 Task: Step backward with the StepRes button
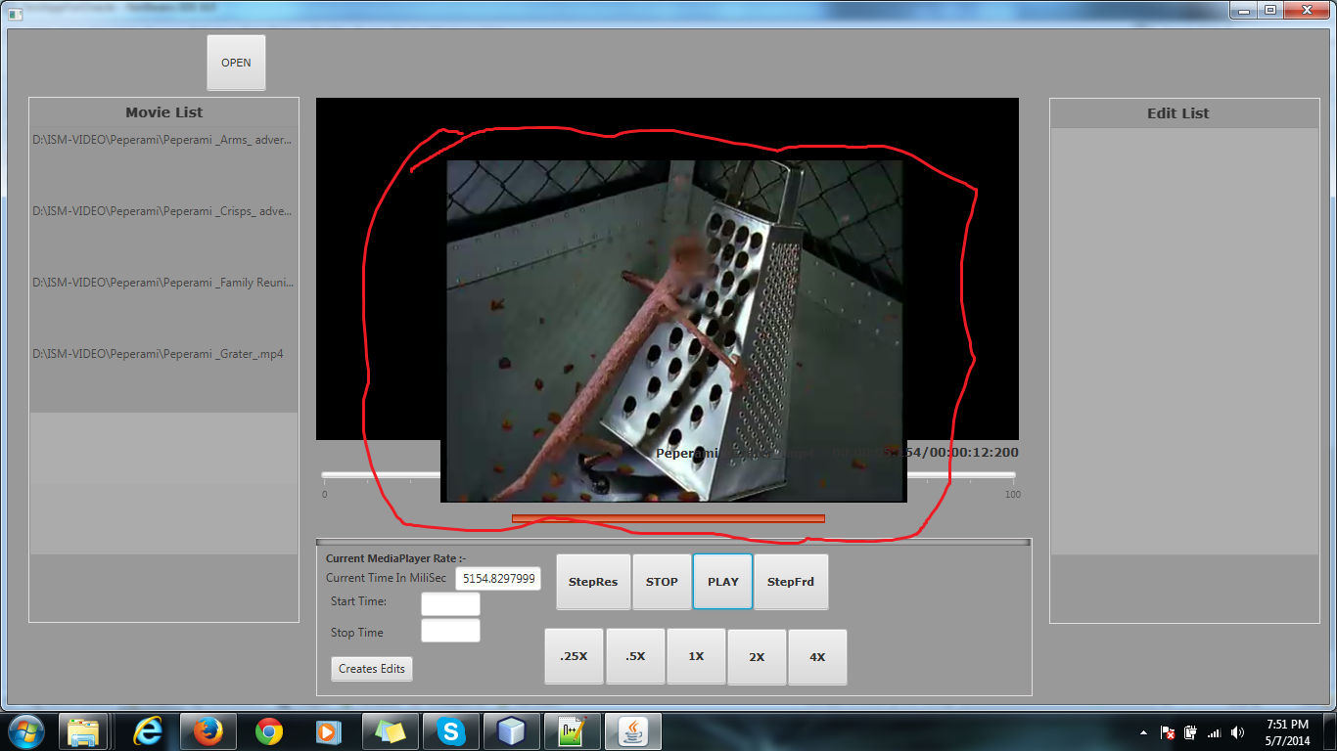(593, 582)
